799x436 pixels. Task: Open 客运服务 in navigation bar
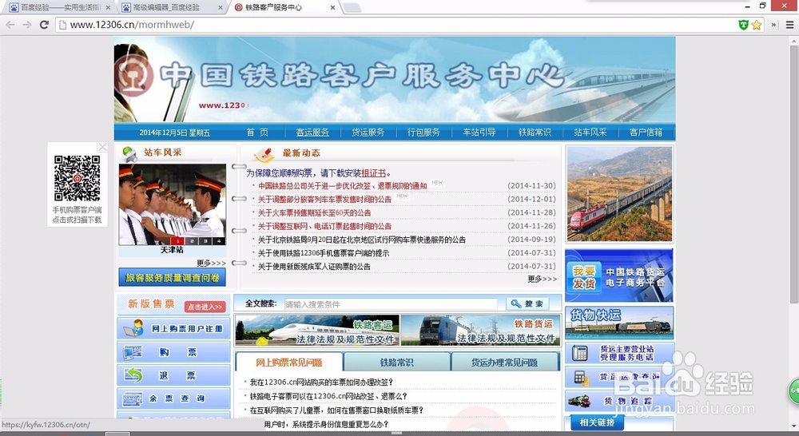pos(312,133)
